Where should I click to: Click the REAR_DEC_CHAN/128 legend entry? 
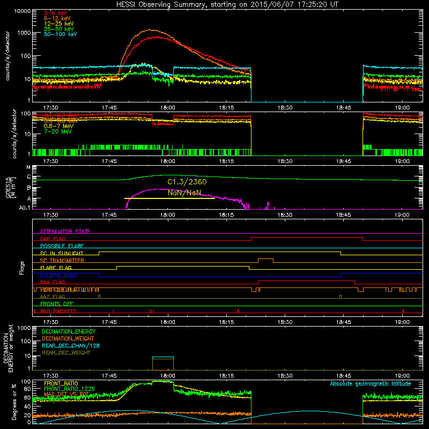coord(71,345)
